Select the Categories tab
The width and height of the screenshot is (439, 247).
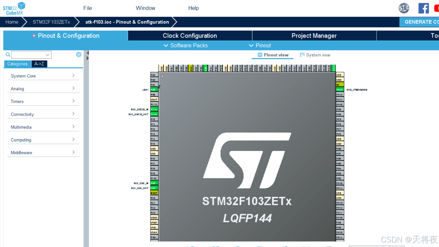(17, 64)
